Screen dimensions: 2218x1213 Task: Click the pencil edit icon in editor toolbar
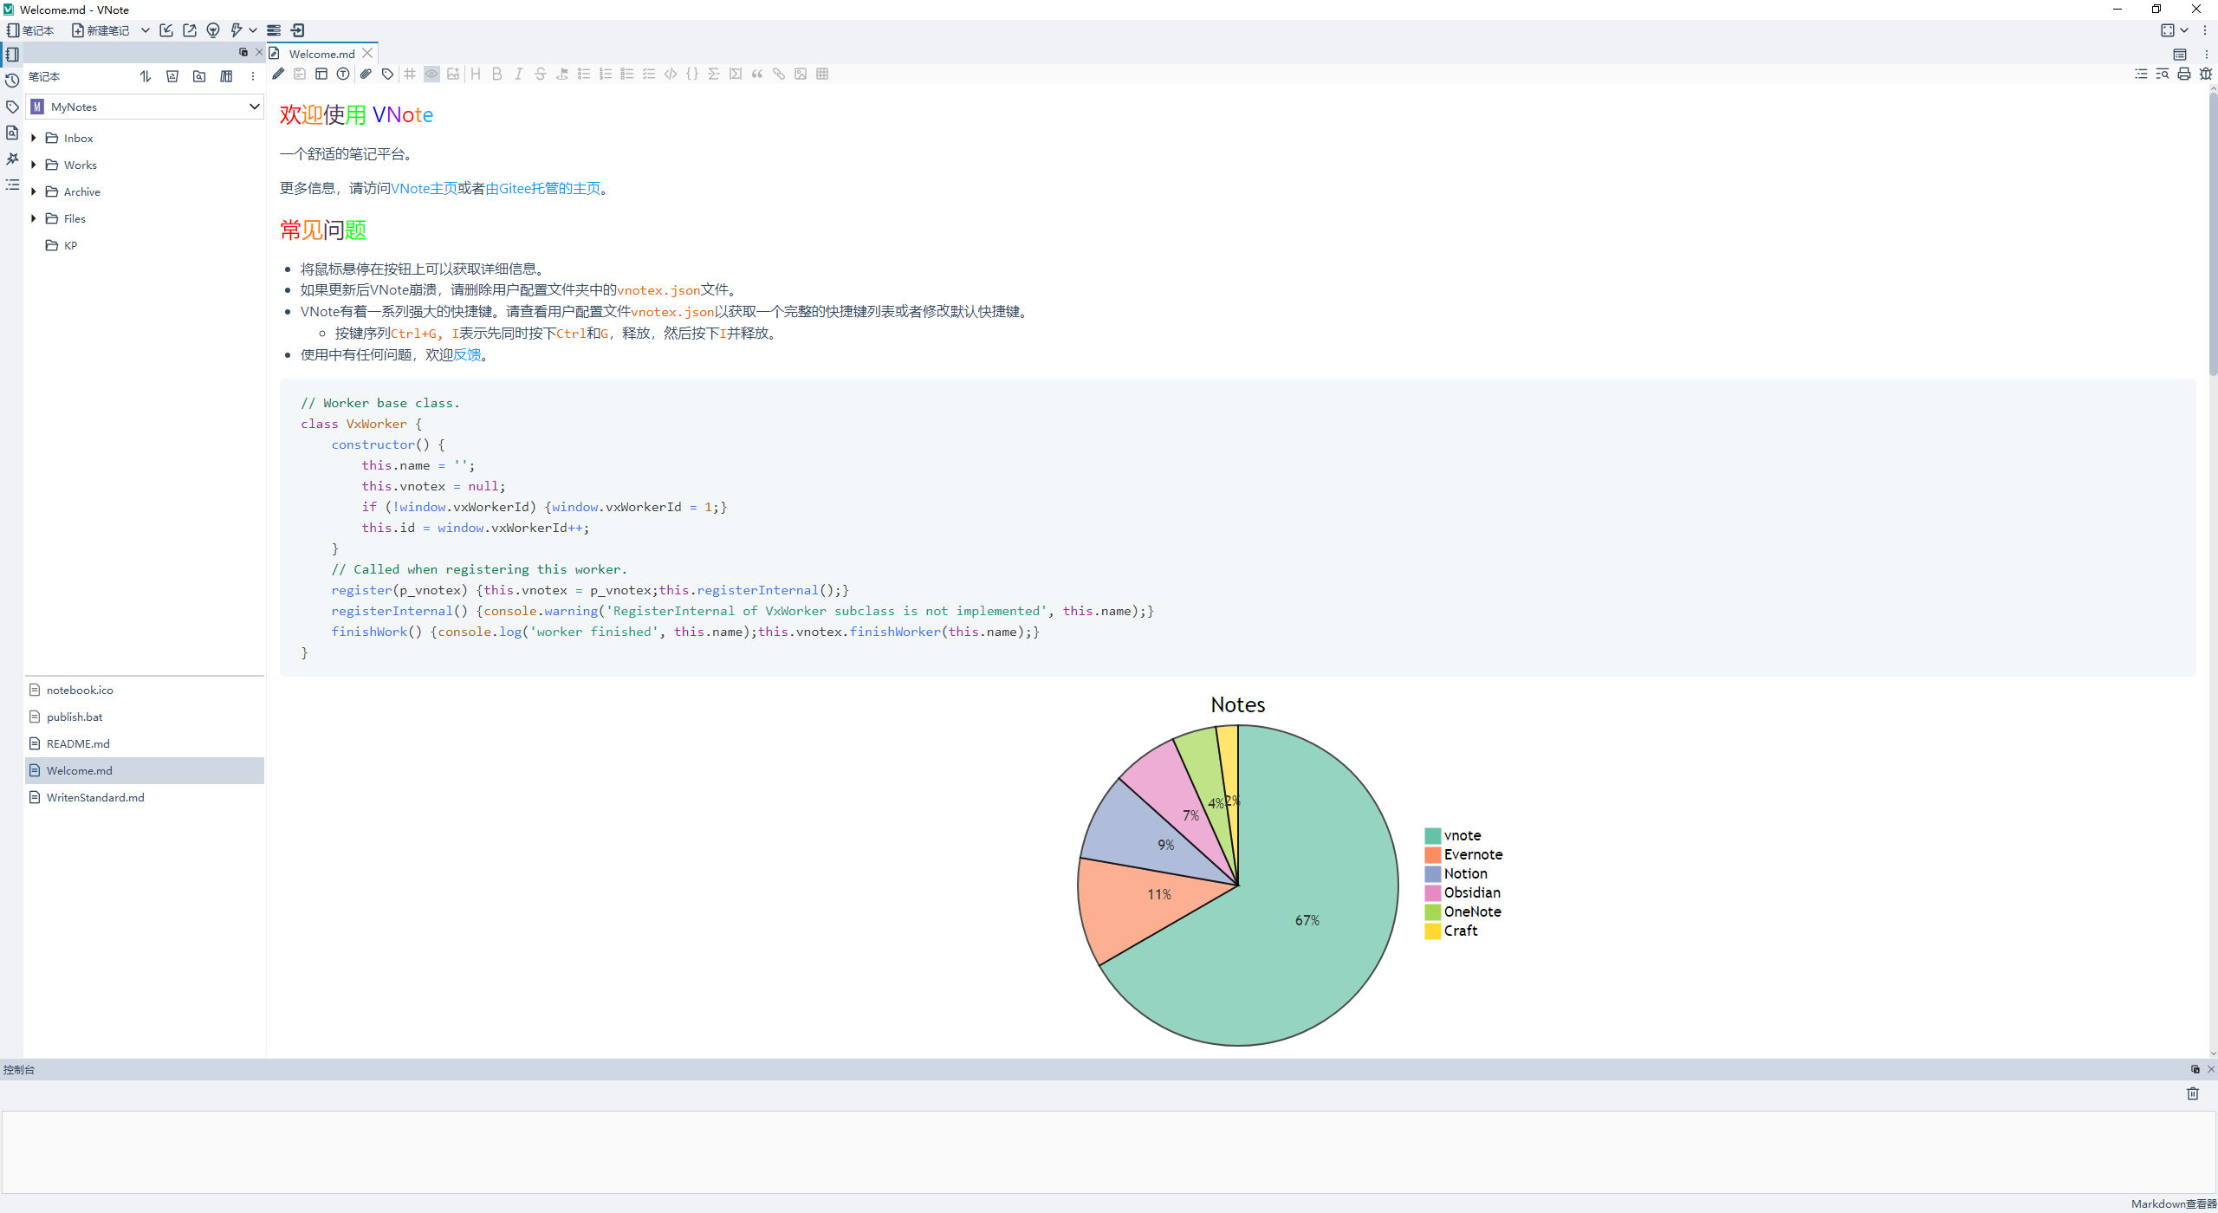click(278, 74)
